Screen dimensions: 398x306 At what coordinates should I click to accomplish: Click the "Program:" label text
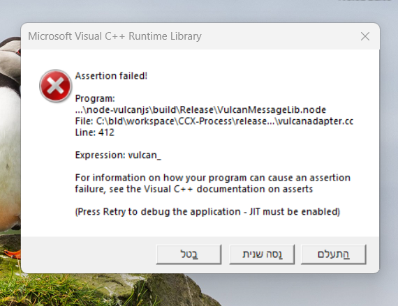[x=95, y=98]
